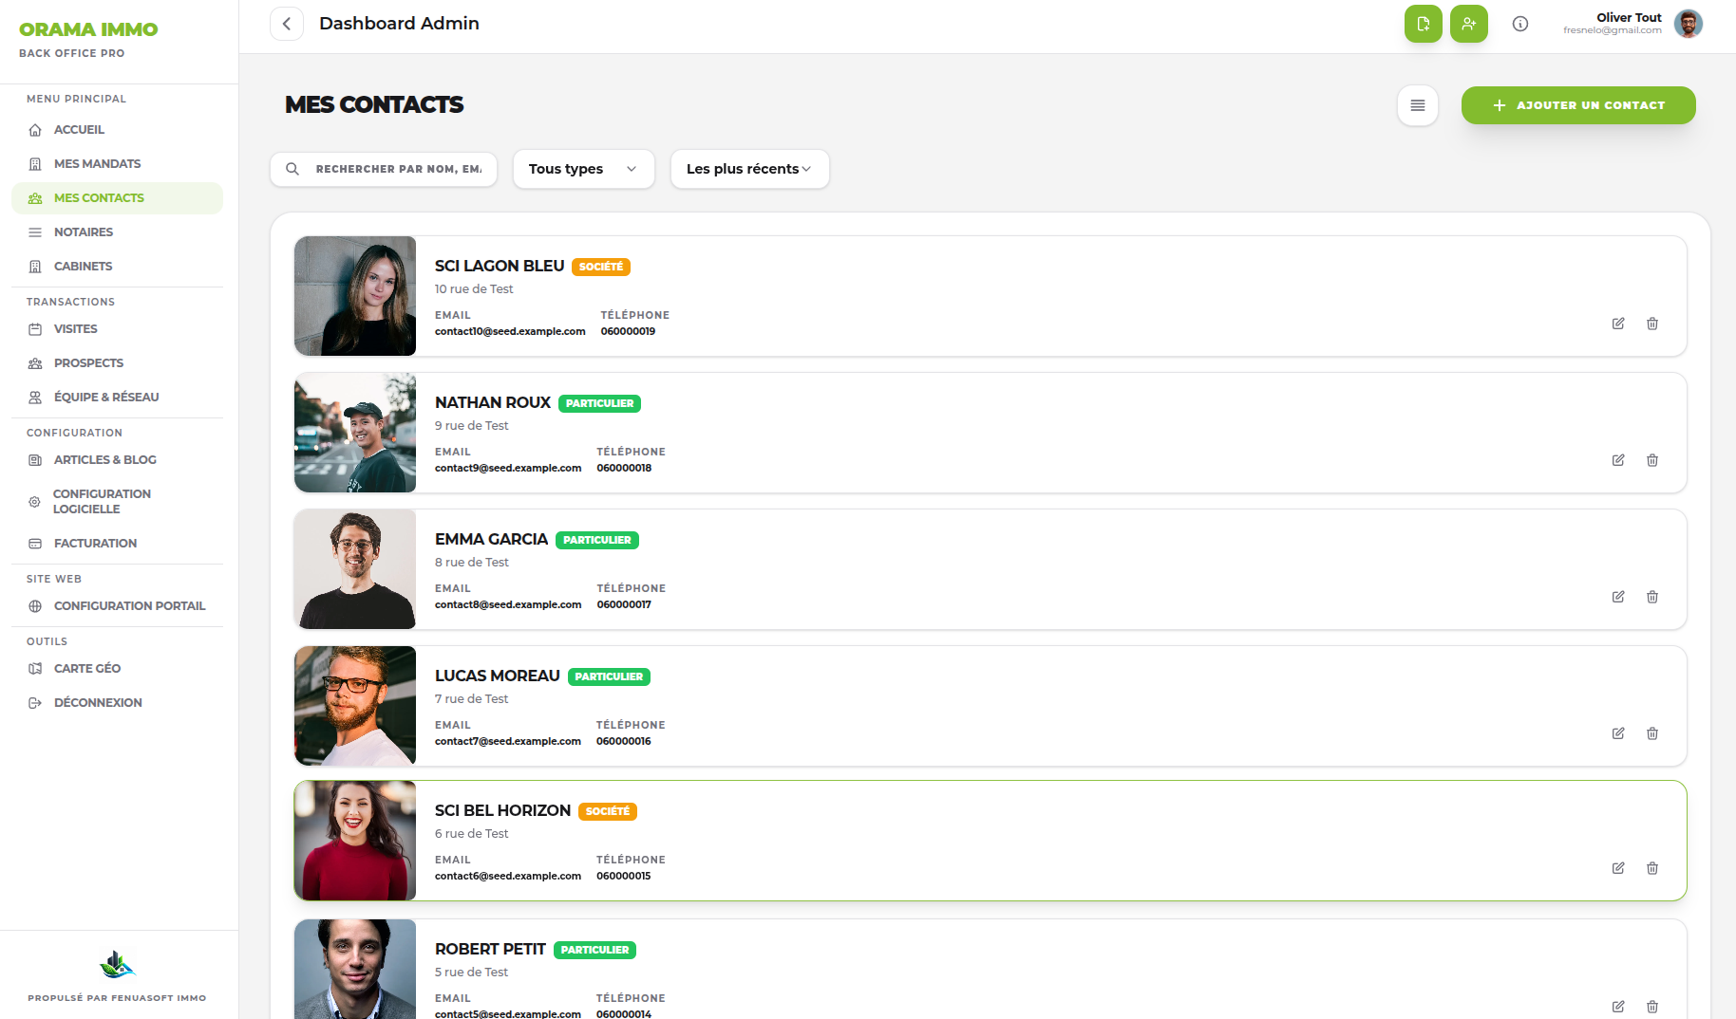Focus the contact search field

point(384,169)
